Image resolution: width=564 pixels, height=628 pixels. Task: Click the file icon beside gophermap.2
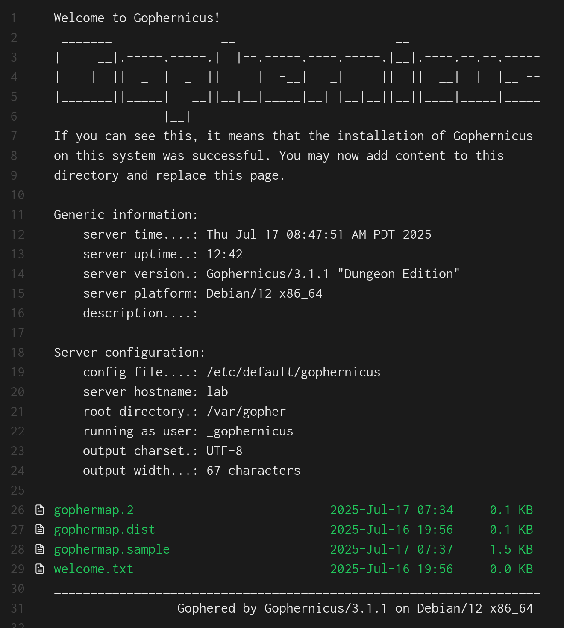40,510
